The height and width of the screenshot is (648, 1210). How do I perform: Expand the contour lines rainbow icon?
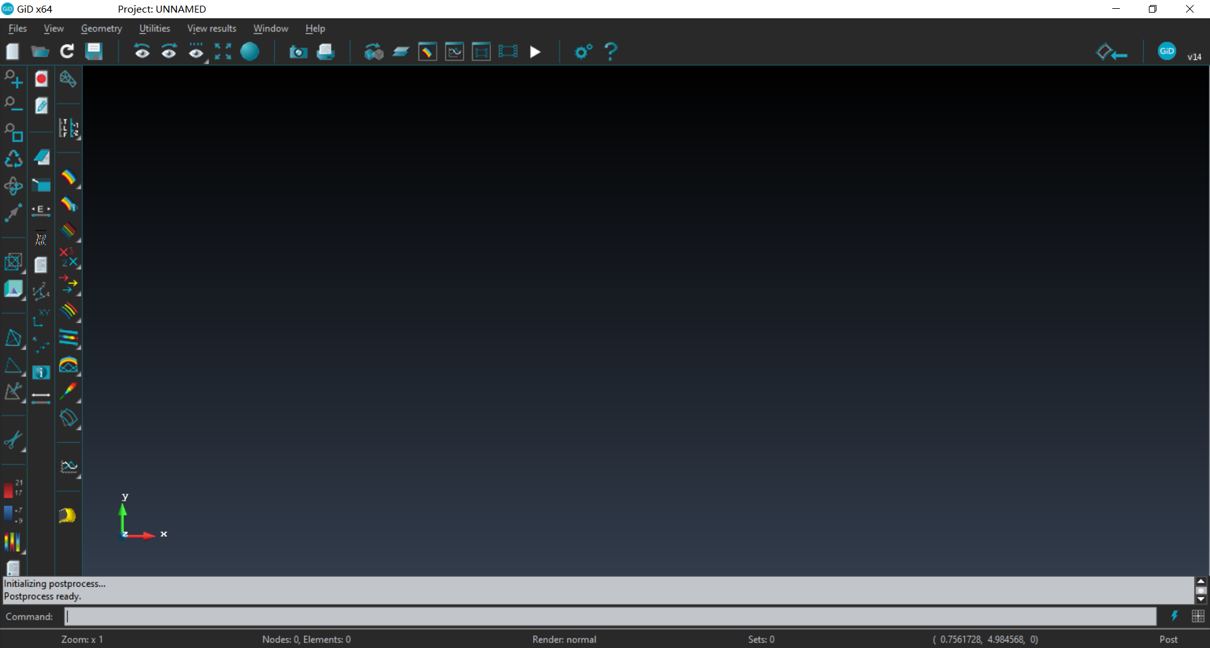pyautogui.click(x=69, y=232)
